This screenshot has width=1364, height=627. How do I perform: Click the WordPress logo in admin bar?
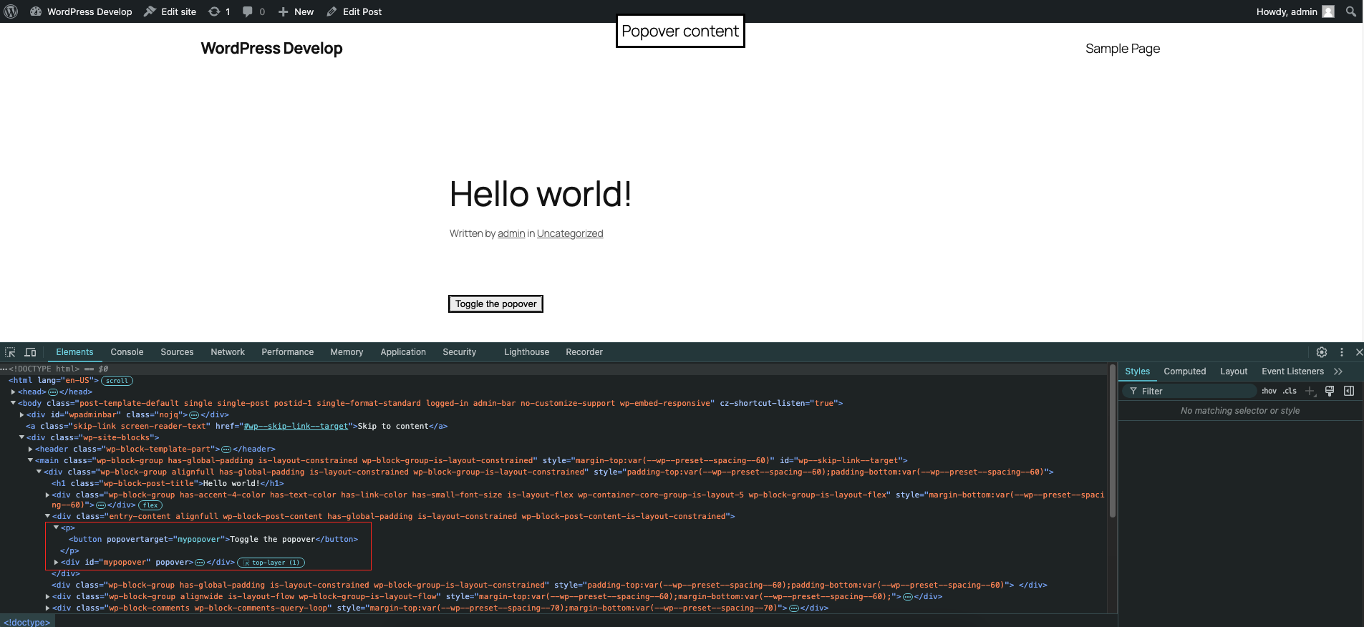11,11
